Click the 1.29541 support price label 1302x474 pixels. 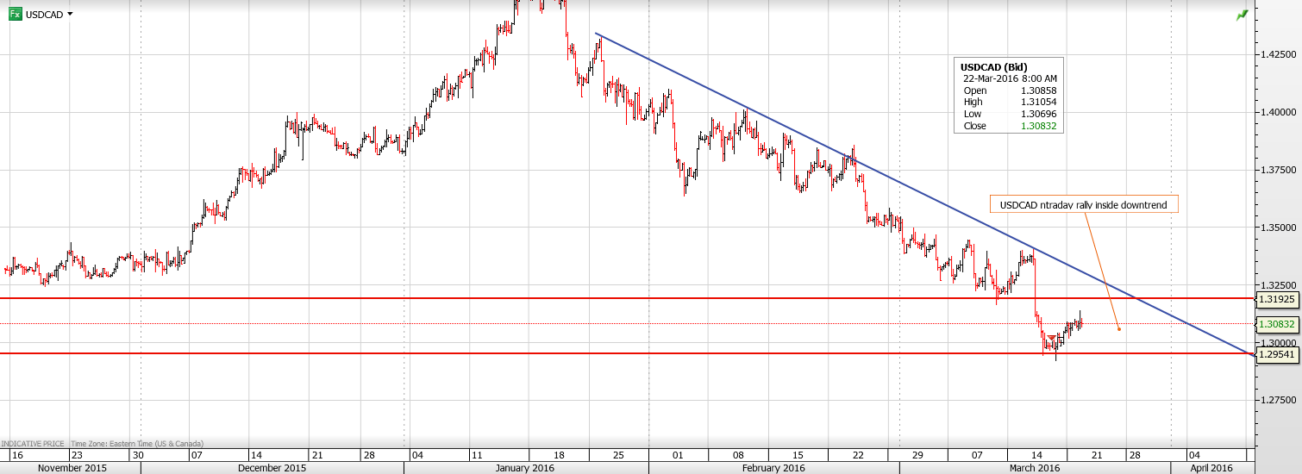[1278, 353]
